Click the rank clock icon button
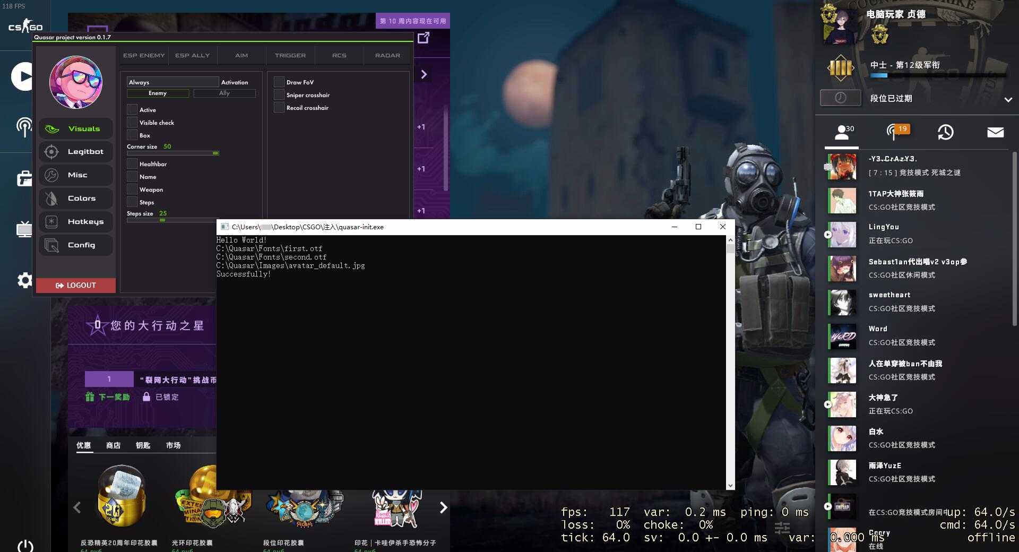 840,98
